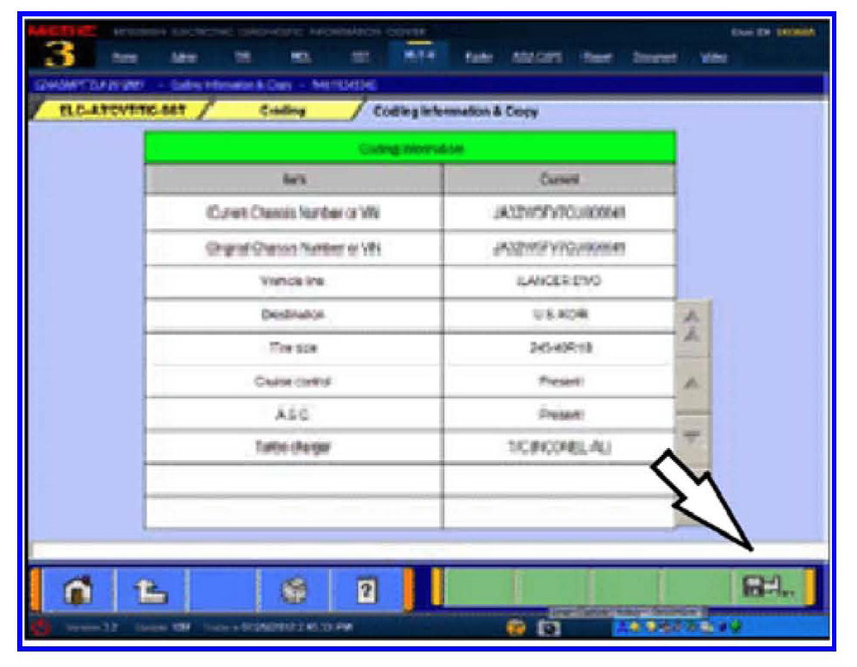857x667 pixels.
Task: Click the MEDIC 3 logo
Action: pos(63,48)
